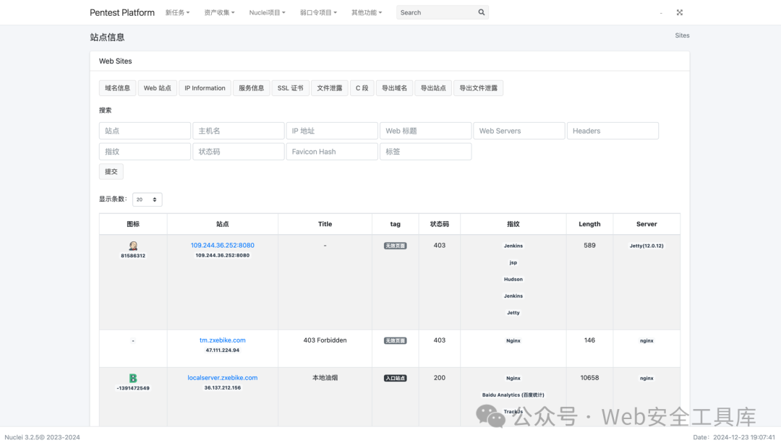This screenshot has width=781, height=448.
Task: Select the 文件泄露 tab
Action: click(330, 88)
